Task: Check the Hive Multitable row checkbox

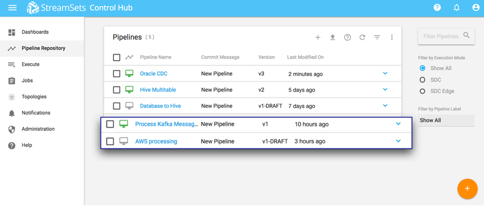Action: (x=116, y=90)
